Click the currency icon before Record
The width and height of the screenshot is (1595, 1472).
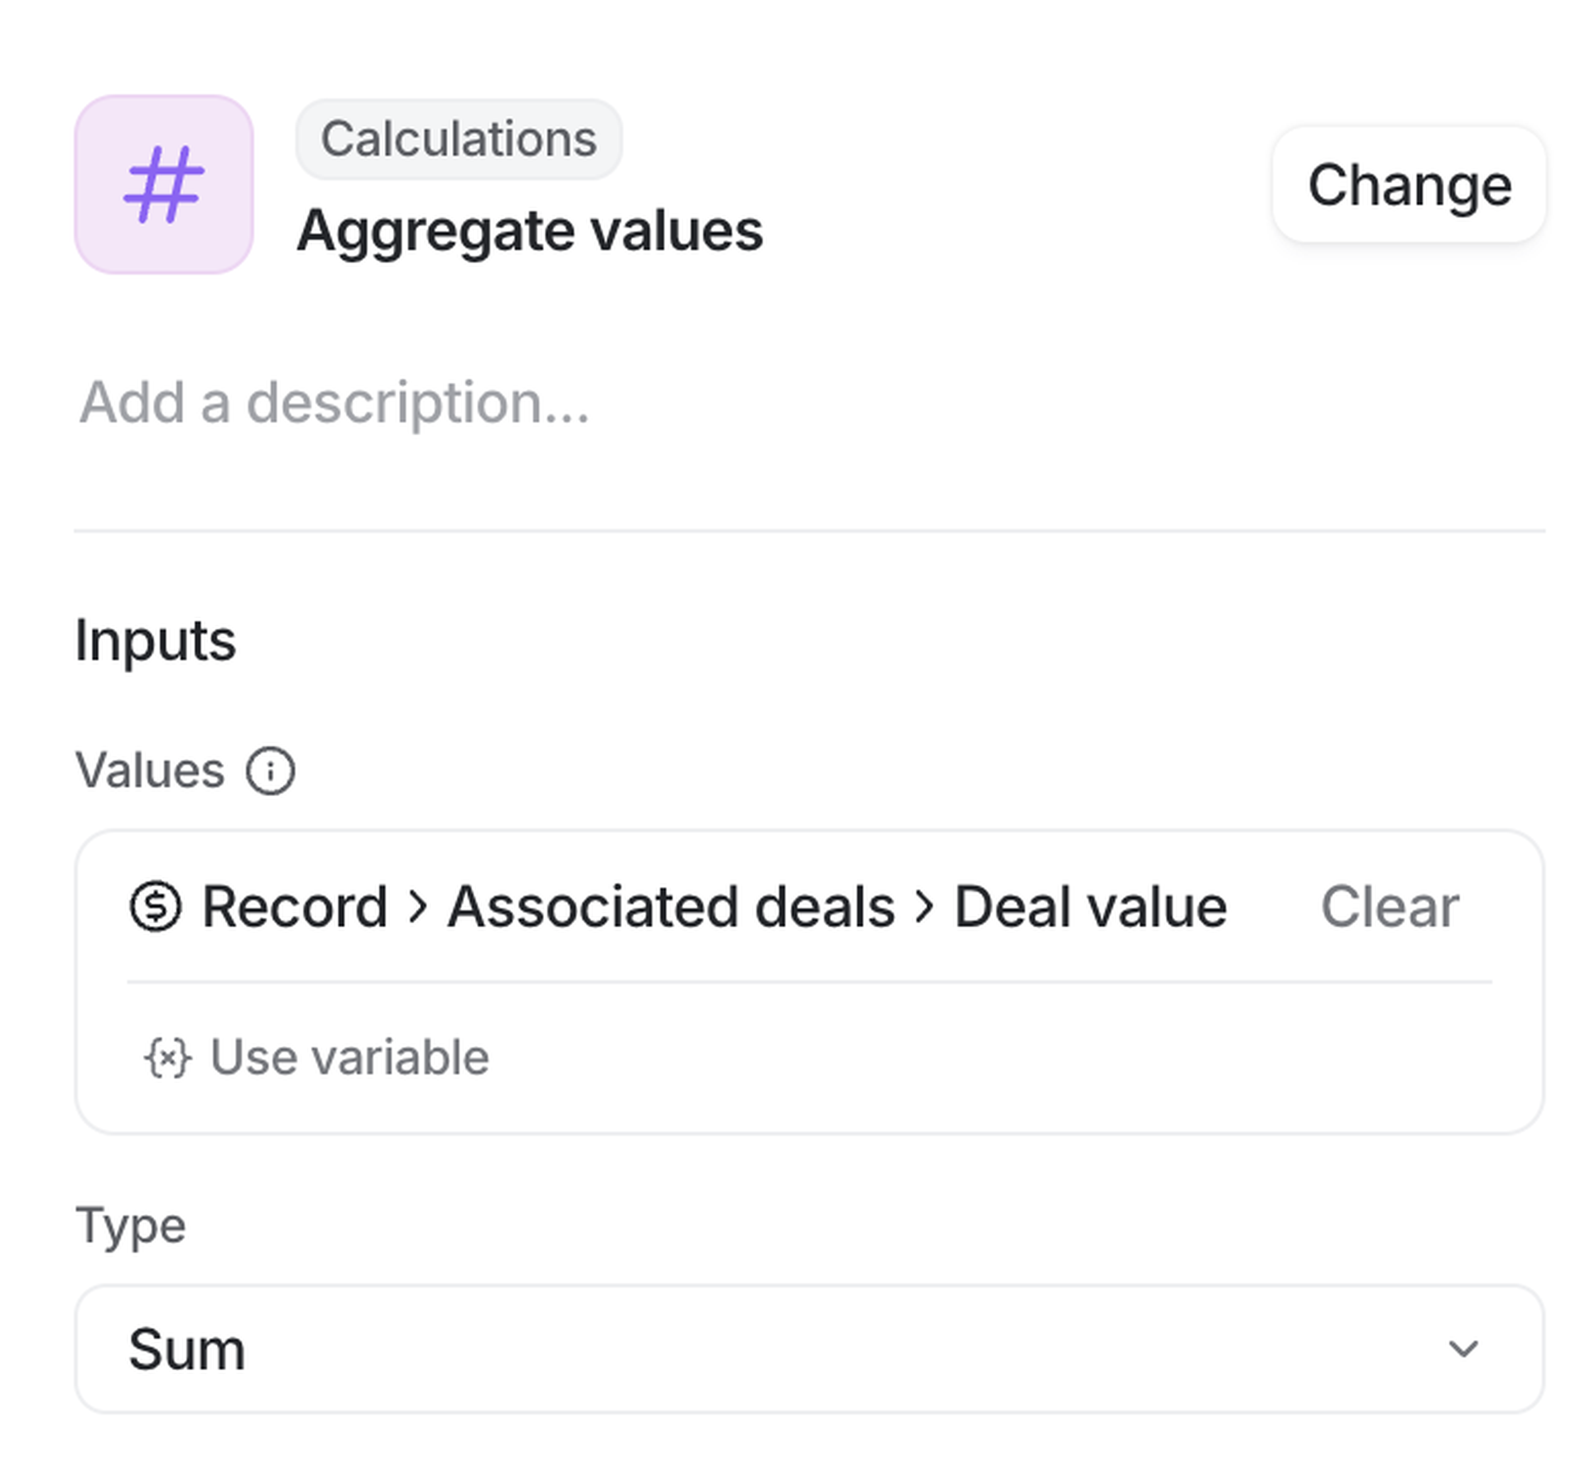155,906
